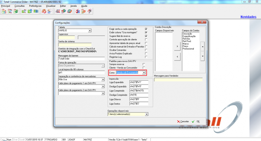This screenshot has height=141, width=261.
Task: Open the Visualizar menu
Action: point(51,6)
